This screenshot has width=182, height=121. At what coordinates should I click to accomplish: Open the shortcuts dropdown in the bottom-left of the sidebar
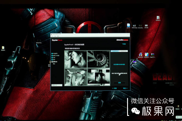coord(57,85)
